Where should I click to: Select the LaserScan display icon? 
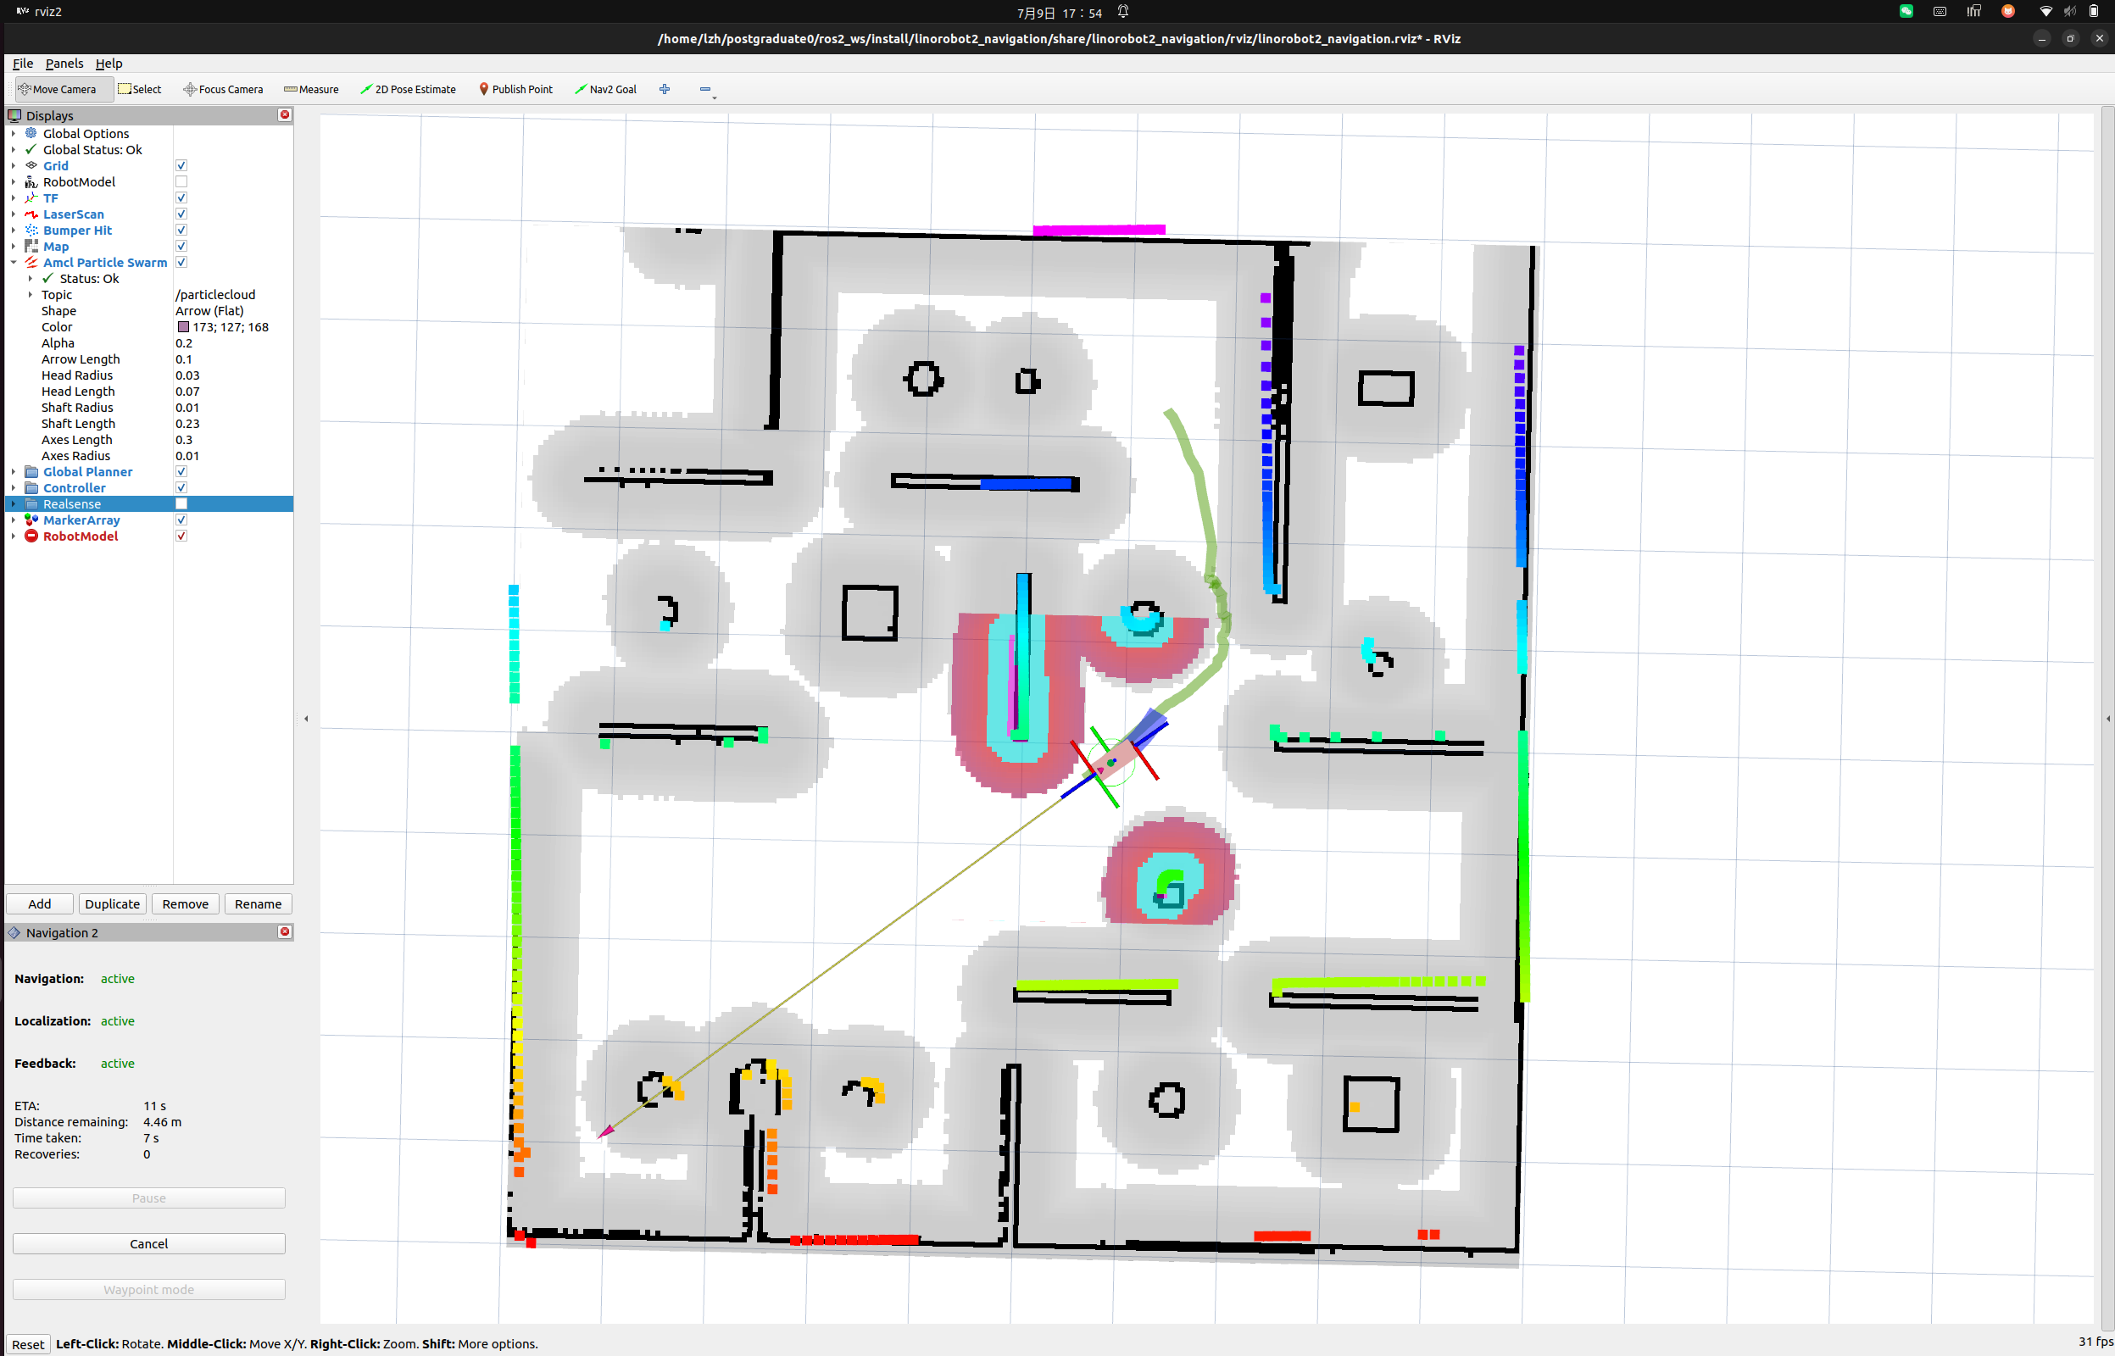tap(31, 214)
